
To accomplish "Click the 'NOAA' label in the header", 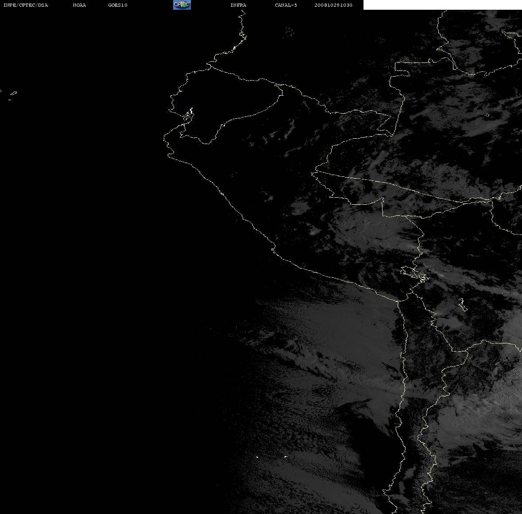I will pos(79,5).
